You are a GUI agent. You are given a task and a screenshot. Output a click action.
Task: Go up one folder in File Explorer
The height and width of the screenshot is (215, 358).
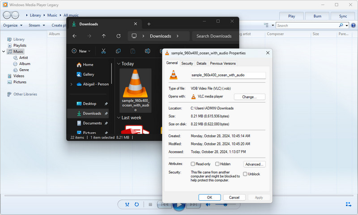coord(104,36)
